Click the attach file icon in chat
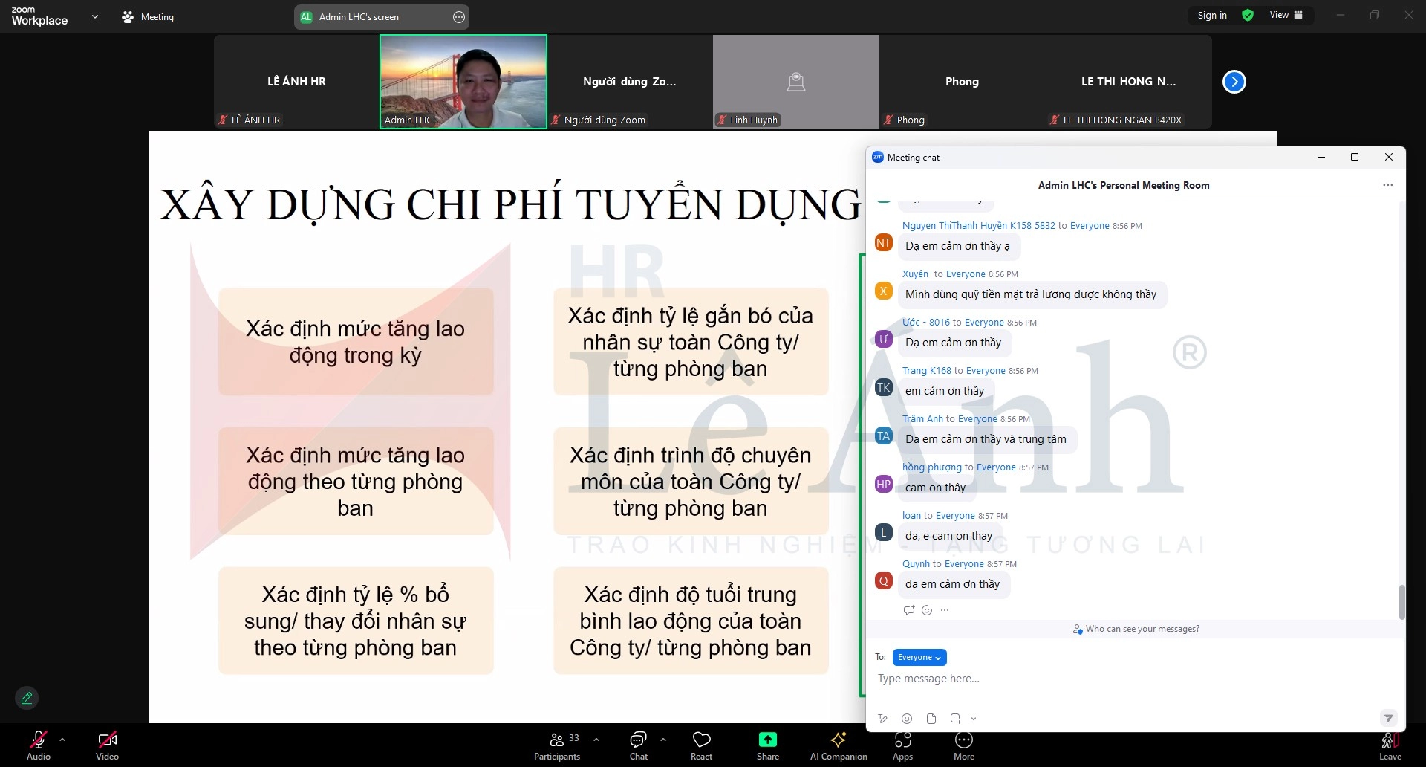The image size is (1426, 767). 931,719
